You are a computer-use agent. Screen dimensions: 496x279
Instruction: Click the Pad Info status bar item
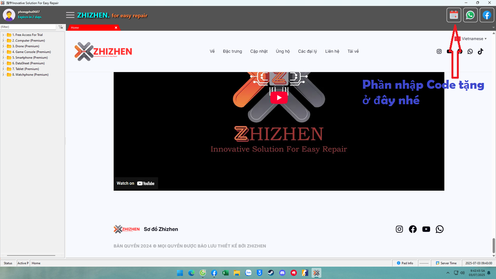pos(405,263)
